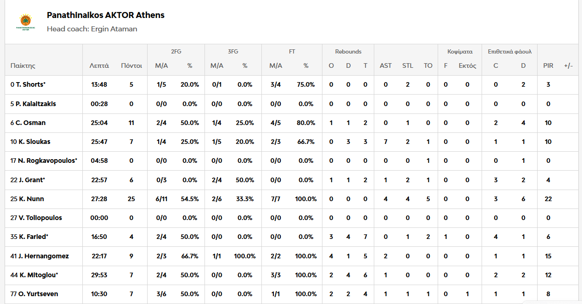
Task: Click the Panathinaikos team logo
Action: pos(26,22)
